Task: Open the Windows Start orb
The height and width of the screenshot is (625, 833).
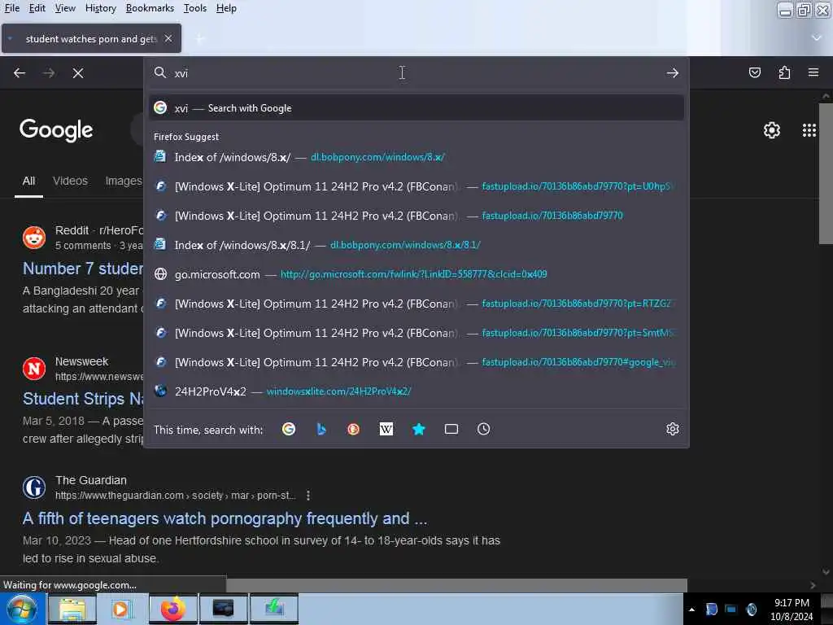Action: pyautogui.click(x=21, y=609)
